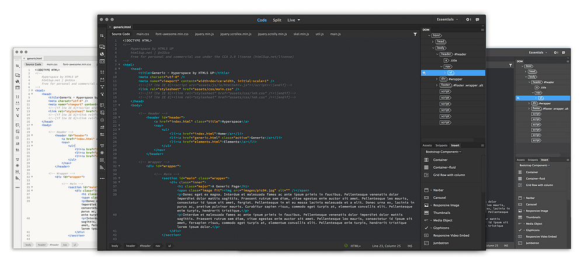Open the HTML language dropdown in the status bar
This screenshot has width=584, height=264.
coord(356,246)
